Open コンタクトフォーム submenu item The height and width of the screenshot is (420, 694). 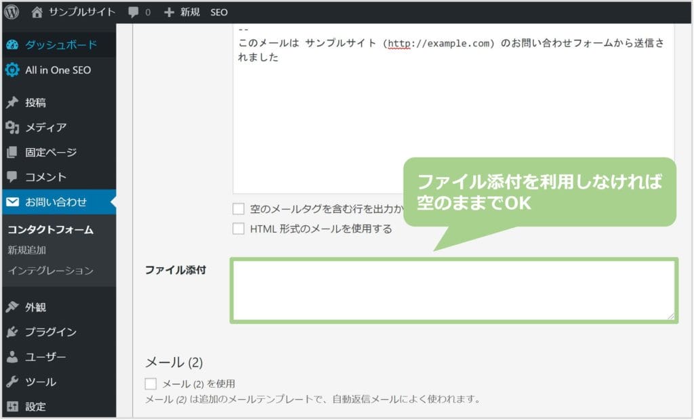point(50,230)
